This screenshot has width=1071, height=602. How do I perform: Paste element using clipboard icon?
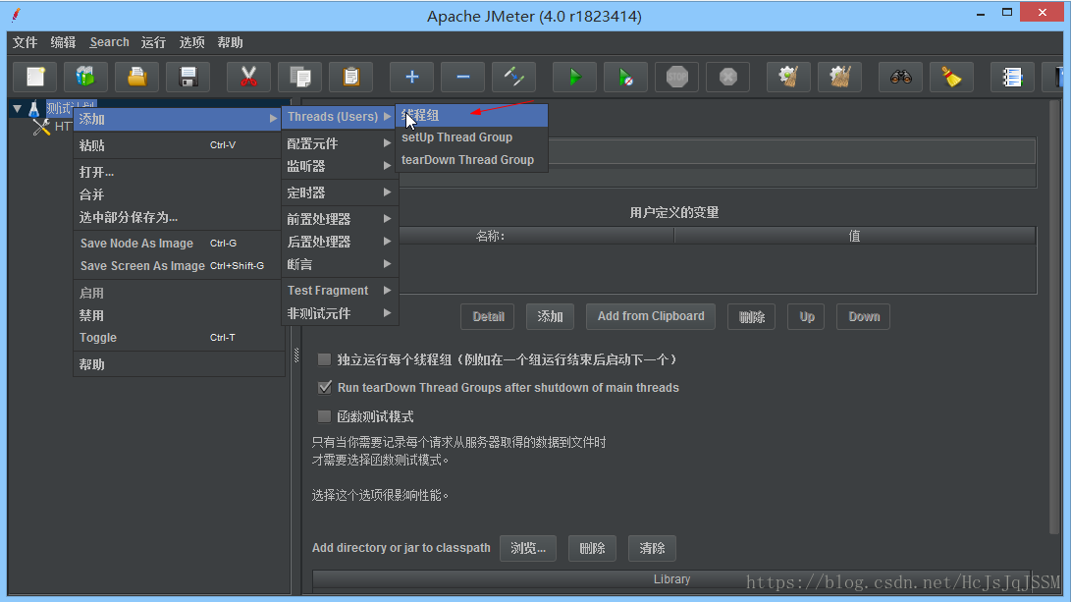[x=351, y=77]
